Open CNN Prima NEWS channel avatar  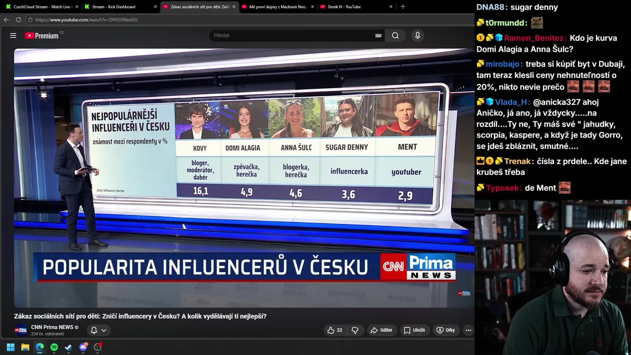point(20,330)
